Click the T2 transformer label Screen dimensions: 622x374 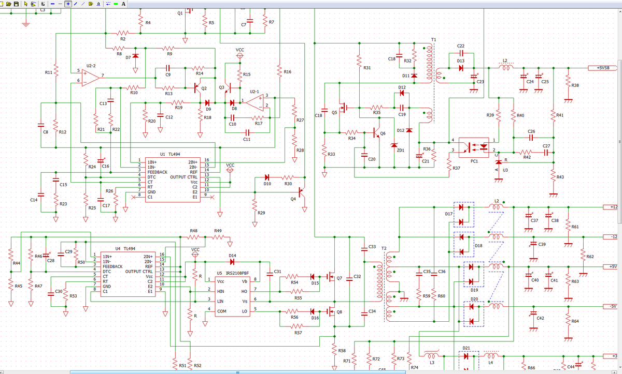[x=384, y=248]
